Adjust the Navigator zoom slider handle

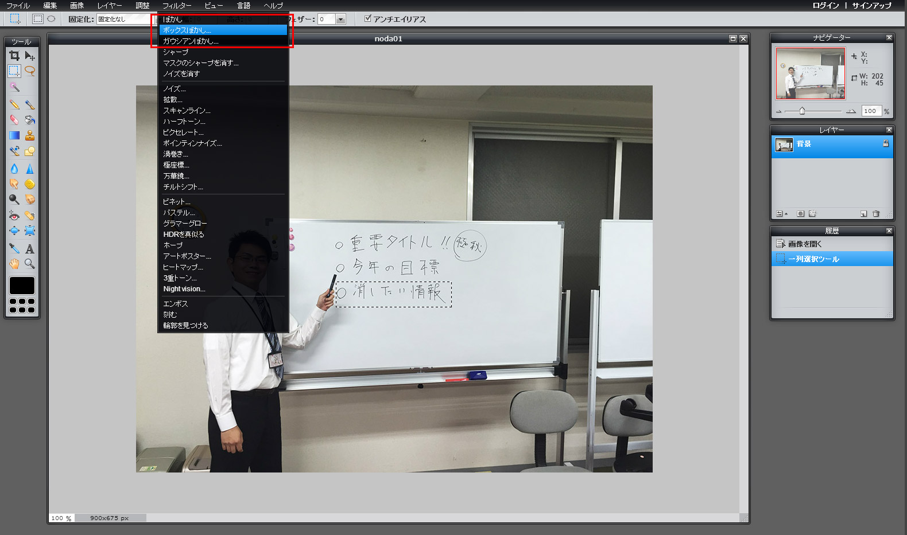802,111
